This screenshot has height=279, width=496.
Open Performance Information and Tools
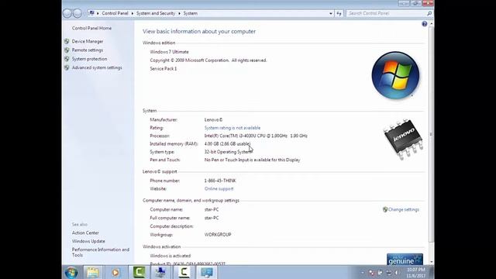tap(101, 252)
